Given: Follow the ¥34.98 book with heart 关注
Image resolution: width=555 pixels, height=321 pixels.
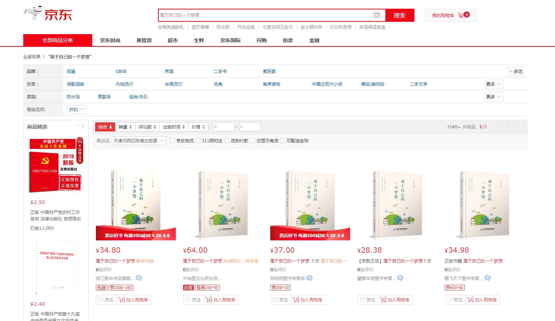Looking at the screenshot, I should [455, 300].
